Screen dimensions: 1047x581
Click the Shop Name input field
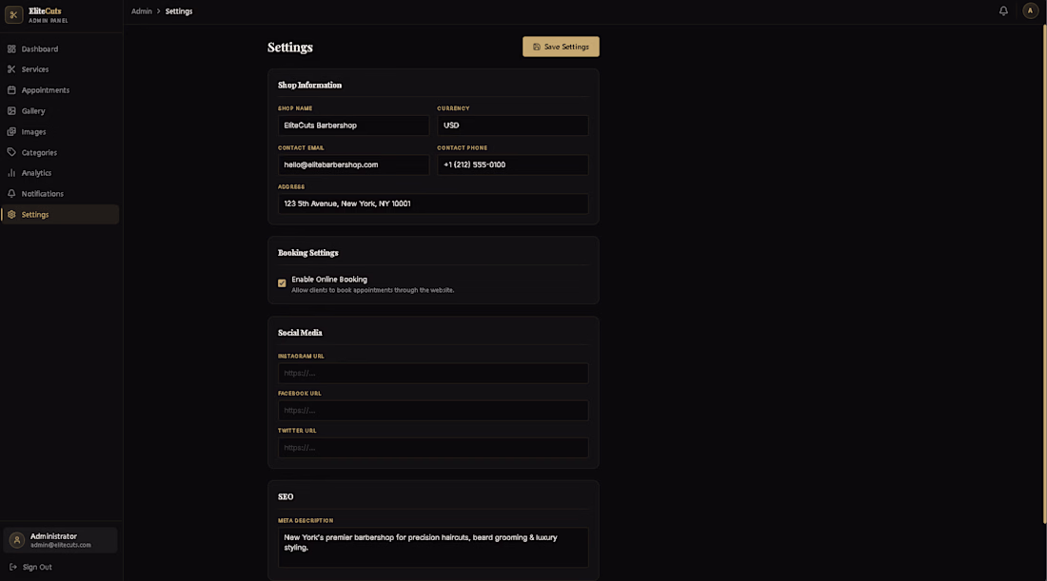pos(353,126)
